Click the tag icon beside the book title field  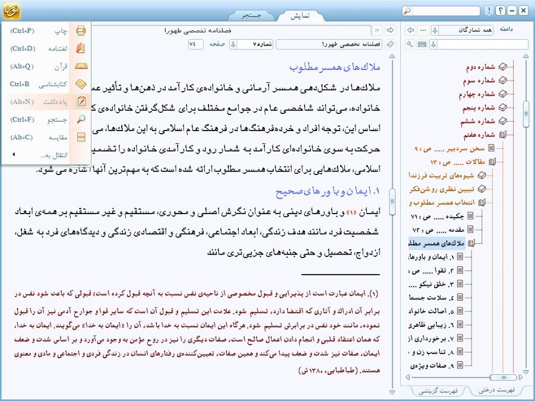click(x=390, y=44)
